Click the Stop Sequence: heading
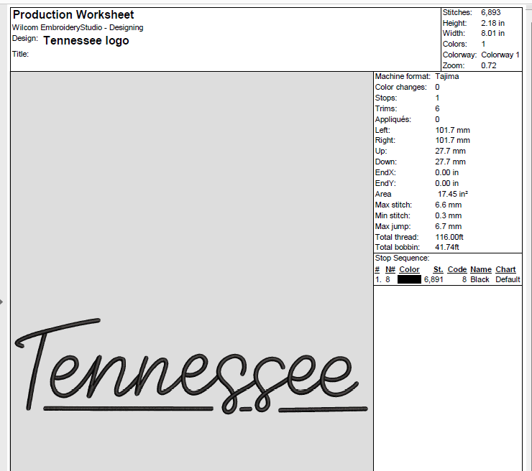 point(402,258)
